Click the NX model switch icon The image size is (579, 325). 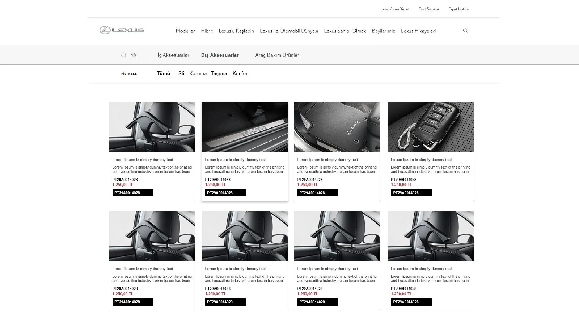pyautogui.click(x=123, y=55)
